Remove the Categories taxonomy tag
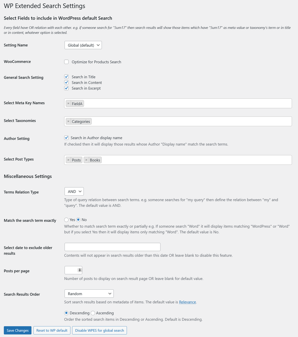The image size is (298, 337). click(x=68, y=122)
